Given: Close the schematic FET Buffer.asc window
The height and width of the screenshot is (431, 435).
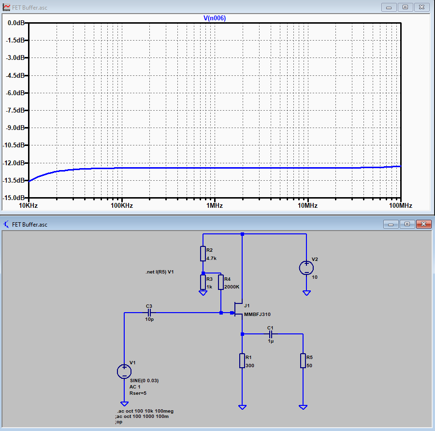Looking at the screenshot, I should click(x=423, y=224).
